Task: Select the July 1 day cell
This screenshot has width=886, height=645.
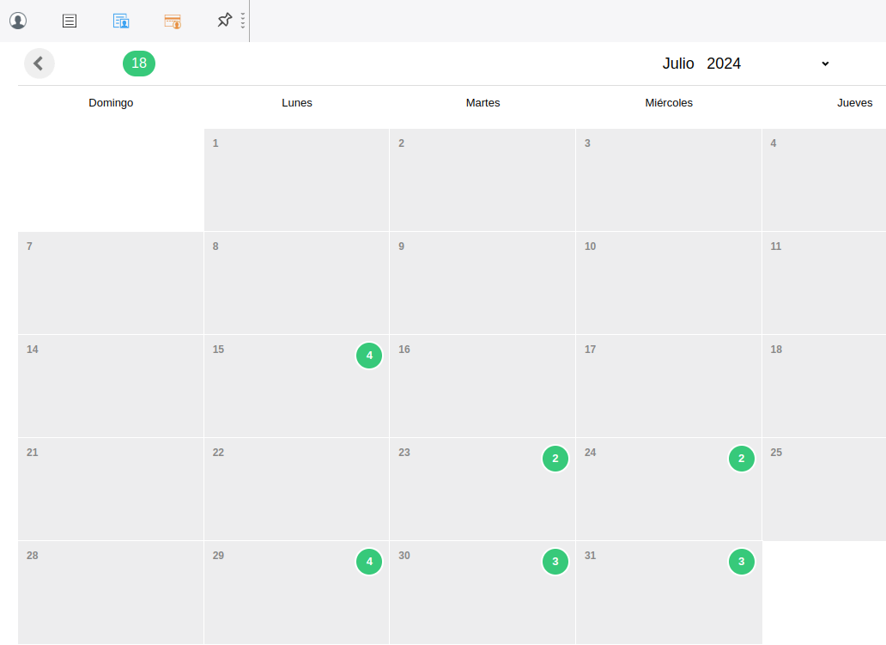Action: [296, 180]
